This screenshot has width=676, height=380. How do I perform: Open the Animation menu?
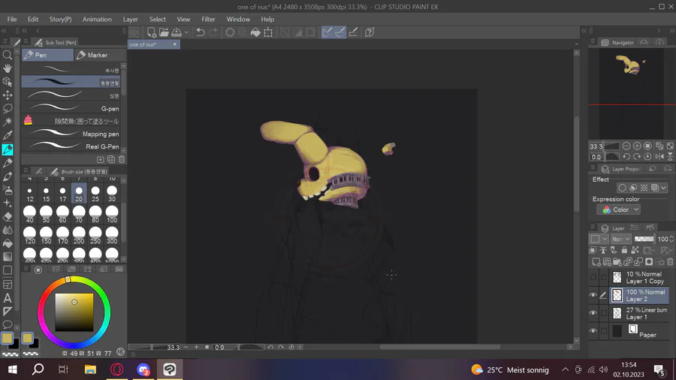tap(97, 20)
